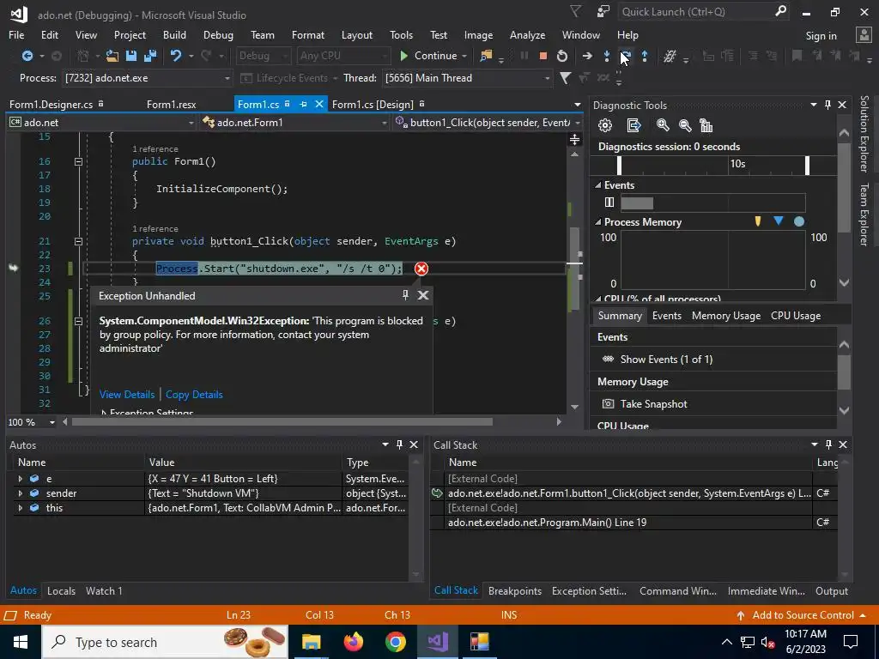Open the Debug menu
Viewport: 879px width, 659px height.
pyautogui.click(x=218, y=34)
